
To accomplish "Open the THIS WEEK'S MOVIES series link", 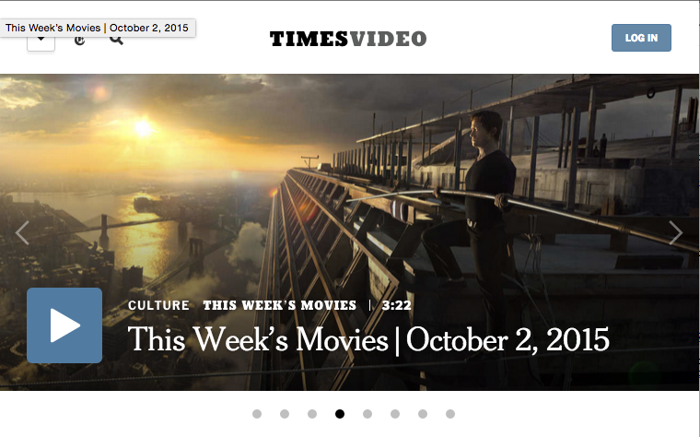I will (x=279, y=305).
